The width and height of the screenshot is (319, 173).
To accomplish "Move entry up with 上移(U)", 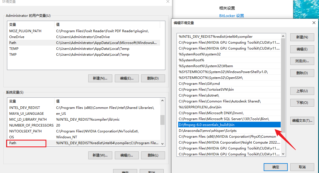I will coord(302,91).
